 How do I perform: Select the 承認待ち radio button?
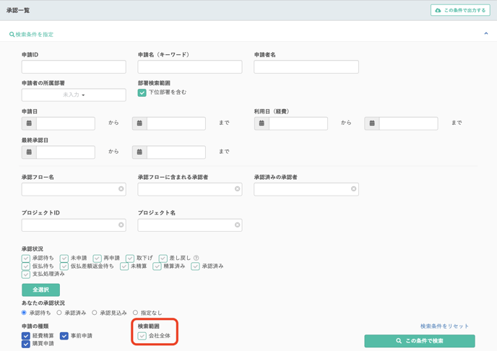pos(24,313)
